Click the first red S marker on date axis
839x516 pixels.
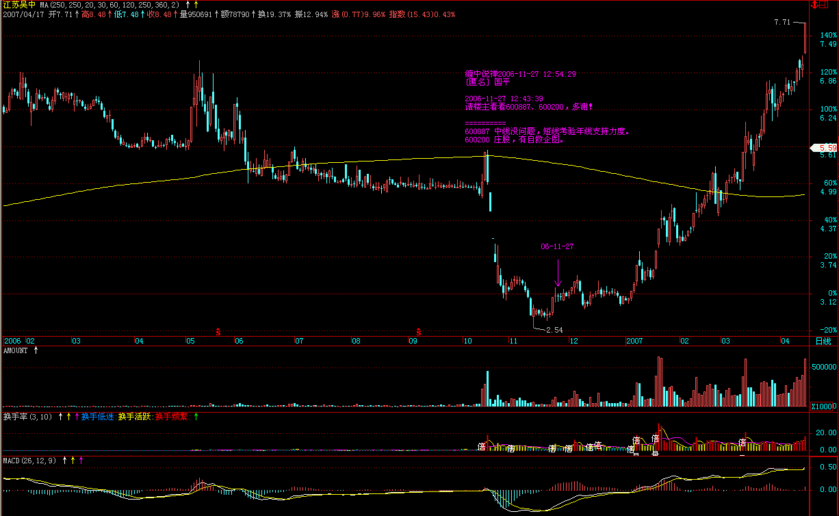(218, 332)
